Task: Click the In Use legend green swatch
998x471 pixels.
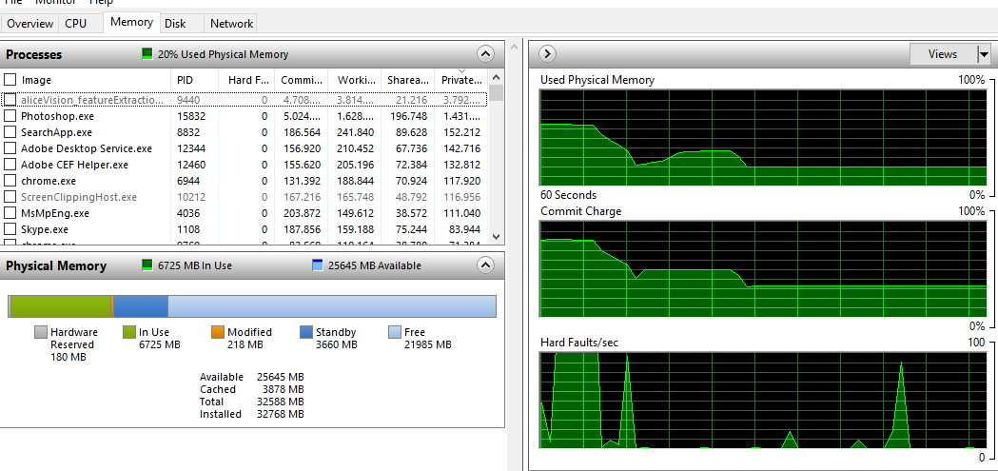Action: point(129,332)
